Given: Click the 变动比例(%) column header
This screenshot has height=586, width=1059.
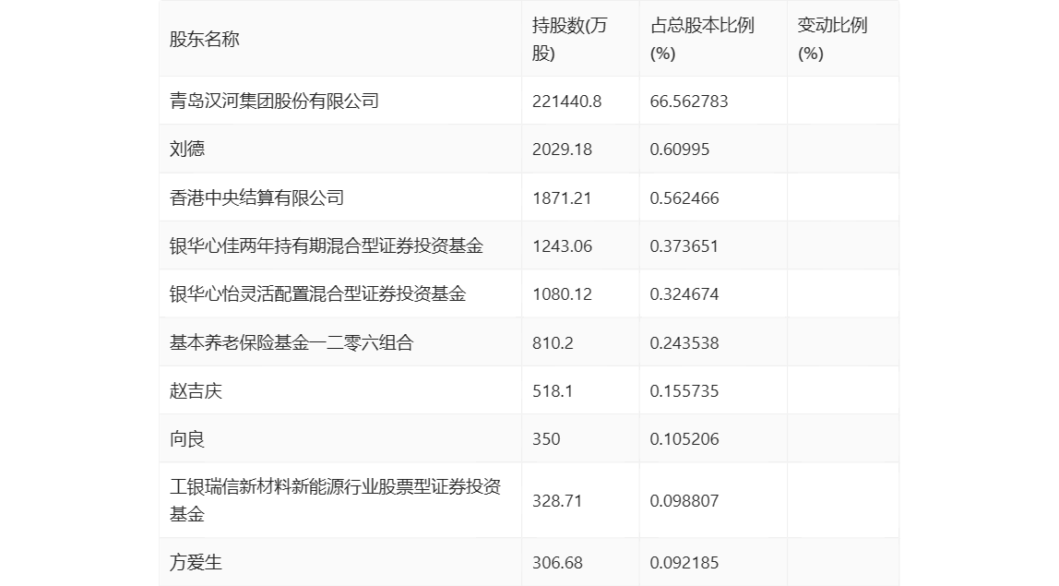Looking at the screenshot, I should coord(832,39).
